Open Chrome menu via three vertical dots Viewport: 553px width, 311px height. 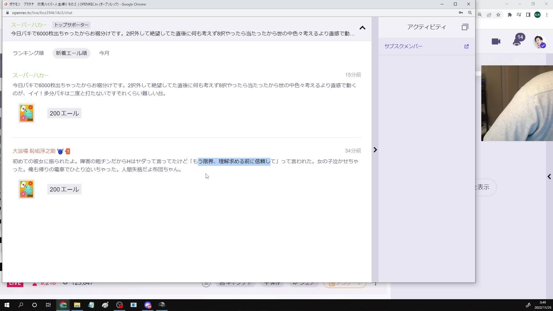(547, 14)
